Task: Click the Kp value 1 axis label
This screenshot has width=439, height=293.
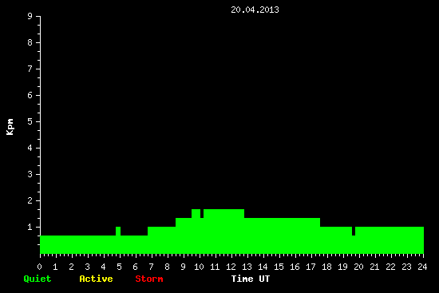Action: click(30, 227)
